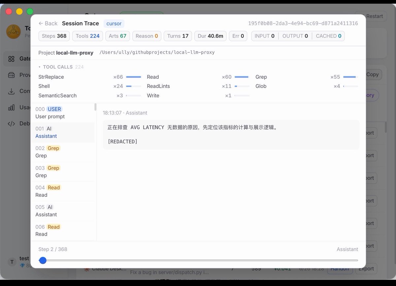The width and height of the screenshot is (396, 286).
Task: Click the [REDACTED] text in message
Action: pos(122,142)
